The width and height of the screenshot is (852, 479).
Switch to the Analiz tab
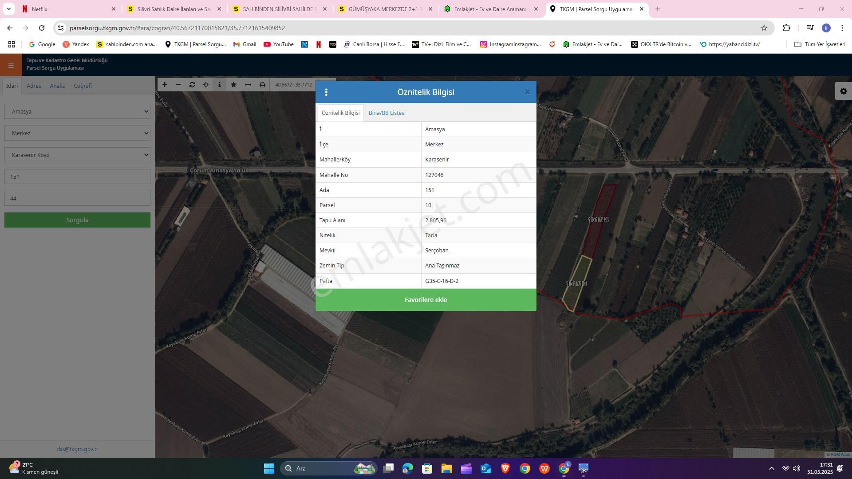click(x=57, y=86)
